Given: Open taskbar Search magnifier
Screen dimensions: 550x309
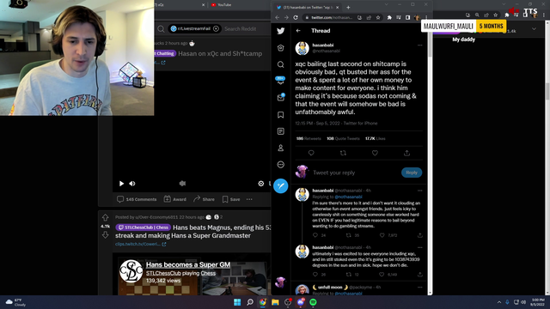Looking at the screenshot, I should click(250, 302).
